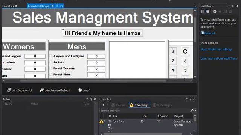Viewport: 241px width, 135px height.
Task: Open Autos window position dropdown
Action: tap(87, 99)
